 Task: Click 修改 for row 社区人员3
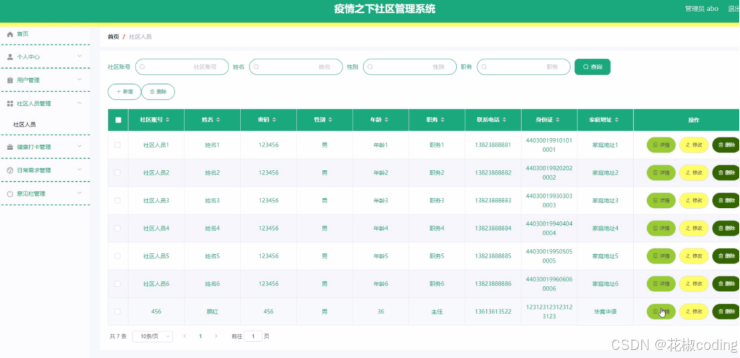pyautogui.click(x=694, y=201)
